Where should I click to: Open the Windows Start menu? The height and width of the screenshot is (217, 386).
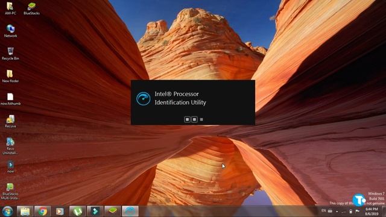7,212
